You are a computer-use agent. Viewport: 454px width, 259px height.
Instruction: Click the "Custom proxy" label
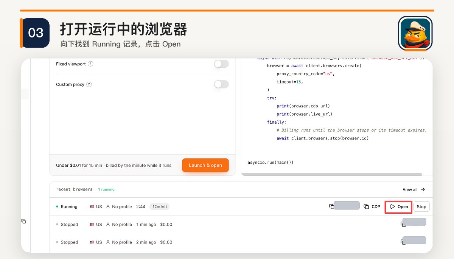[70, 84]
